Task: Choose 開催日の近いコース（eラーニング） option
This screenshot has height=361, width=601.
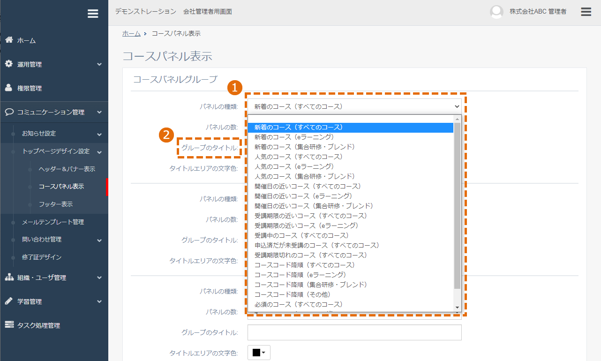Action: pyautogui.click(x=351, y=196)
